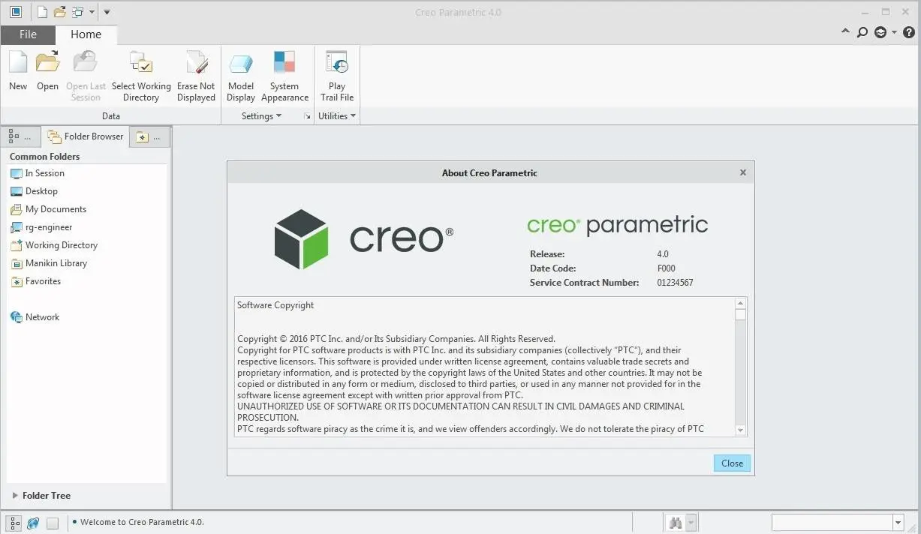Select the Folder Browser tab
Viewport: 921px width, 534px height.
coord(86,136)
